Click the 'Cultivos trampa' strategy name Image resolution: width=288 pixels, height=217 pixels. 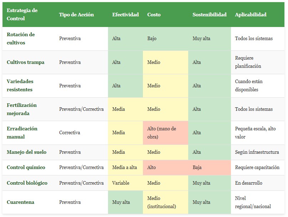[x=26, y=62]
